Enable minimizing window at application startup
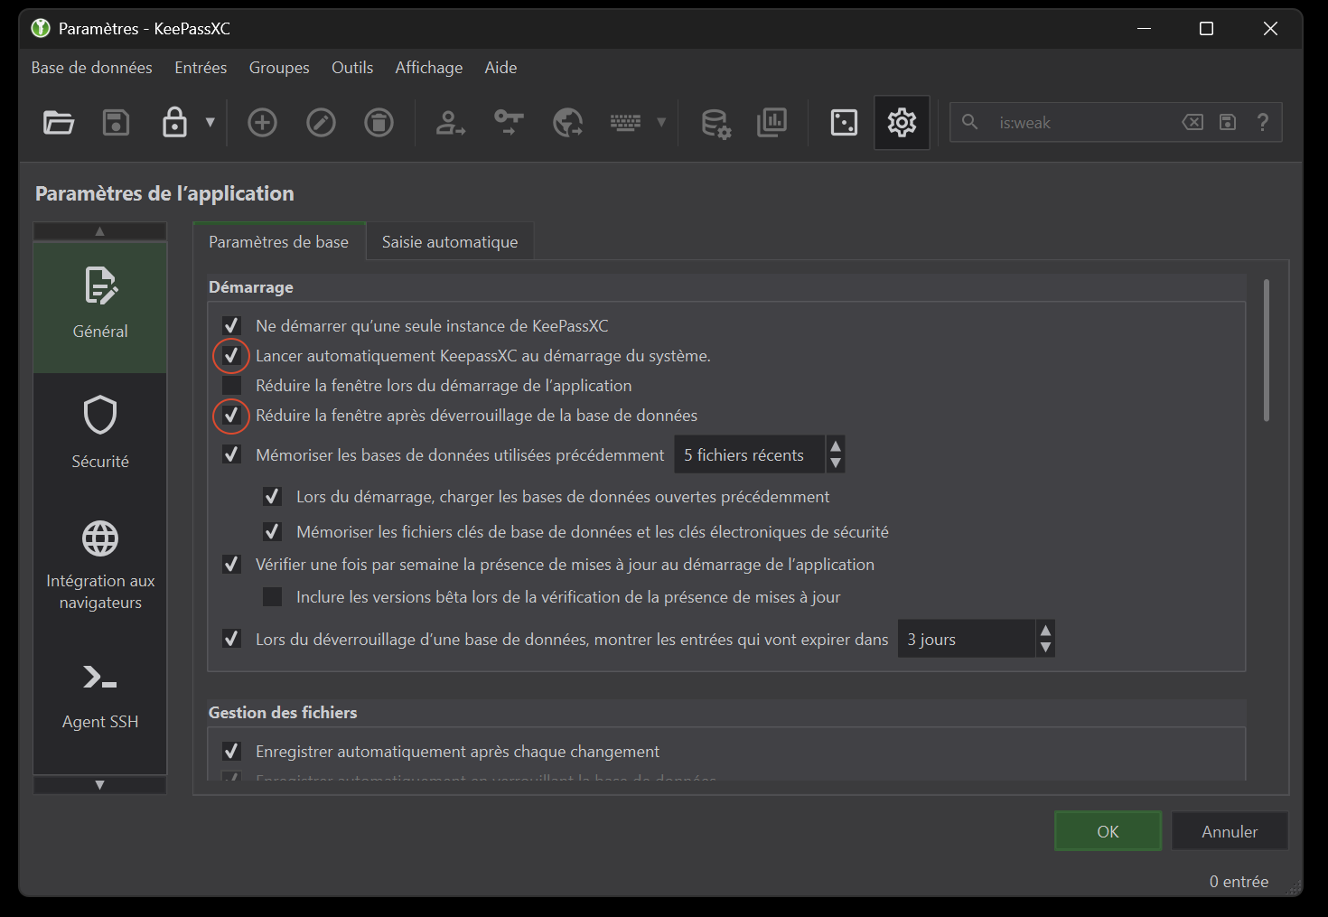The height and width of the screenshot is (917, 1328). (x=231, y=386)
